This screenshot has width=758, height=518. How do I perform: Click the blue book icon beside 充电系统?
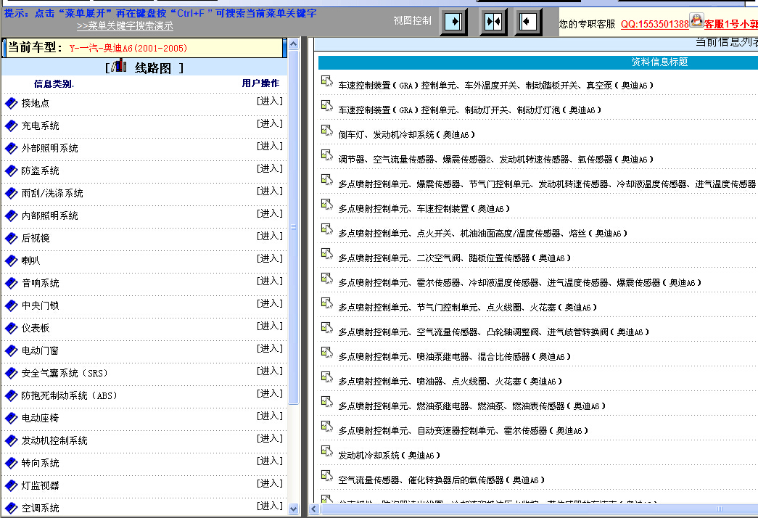click(x=11, y=126)
